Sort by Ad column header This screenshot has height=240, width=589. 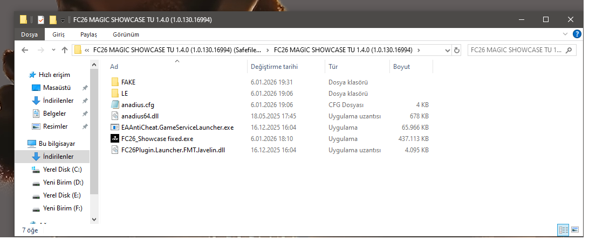click(x=176, y=67)
